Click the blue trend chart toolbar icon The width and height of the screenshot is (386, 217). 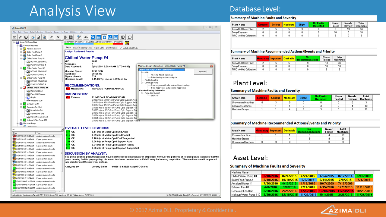pos(110,37)
